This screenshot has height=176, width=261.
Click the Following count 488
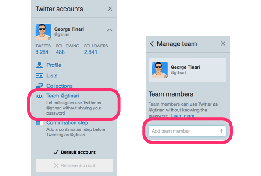pos(60,52)
